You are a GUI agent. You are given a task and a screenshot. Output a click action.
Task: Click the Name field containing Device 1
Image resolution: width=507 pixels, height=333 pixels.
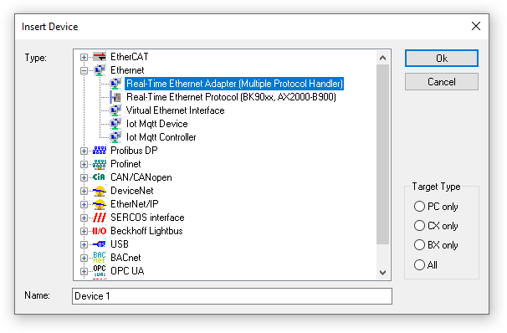232,296
